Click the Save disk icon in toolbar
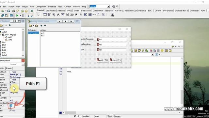 (x=9, y=11)
